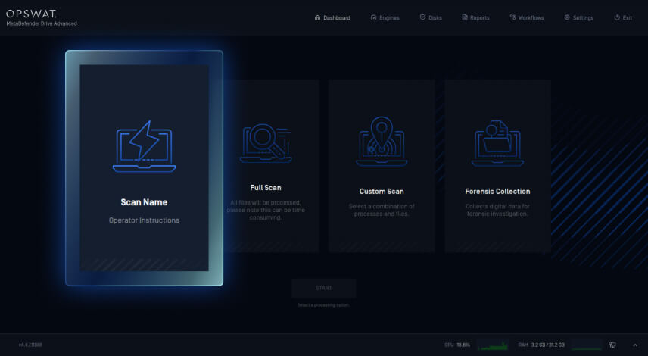Click the Operator Instructions text
Viewport: 648px width, 356px height.
tap(144, 220)
